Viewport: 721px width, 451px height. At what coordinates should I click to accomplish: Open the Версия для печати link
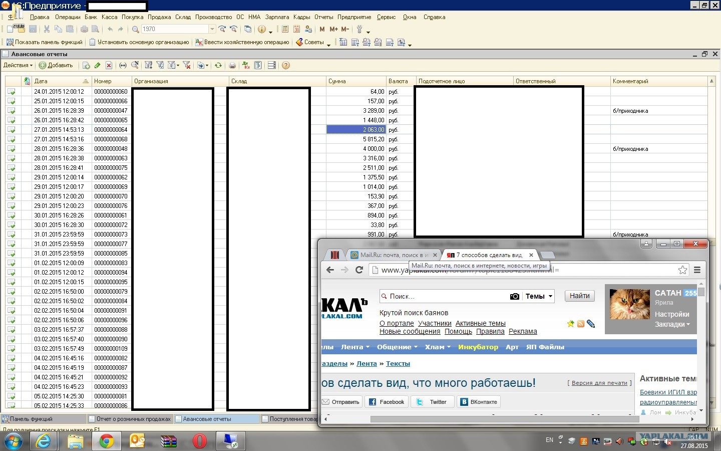point(599,383)
